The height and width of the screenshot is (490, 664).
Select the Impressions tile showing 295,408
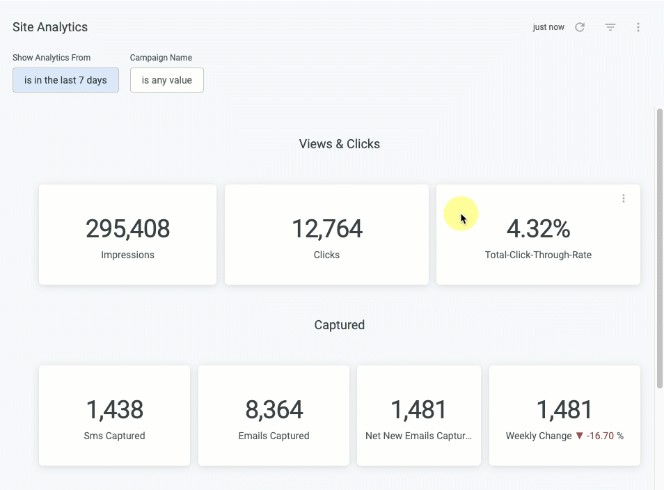tap(127, 235)
